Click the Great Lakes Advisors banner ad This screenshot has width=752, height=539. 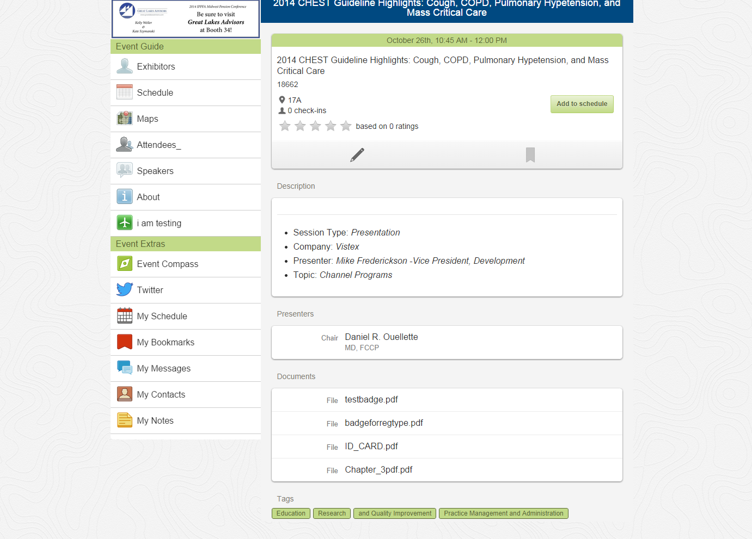point(186,19)
